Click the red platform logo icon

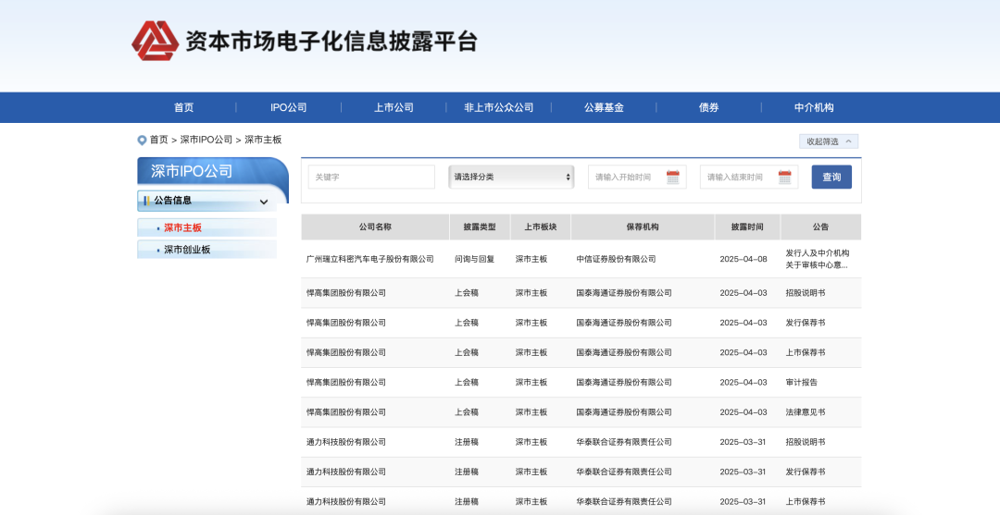[x=155, y=41]
